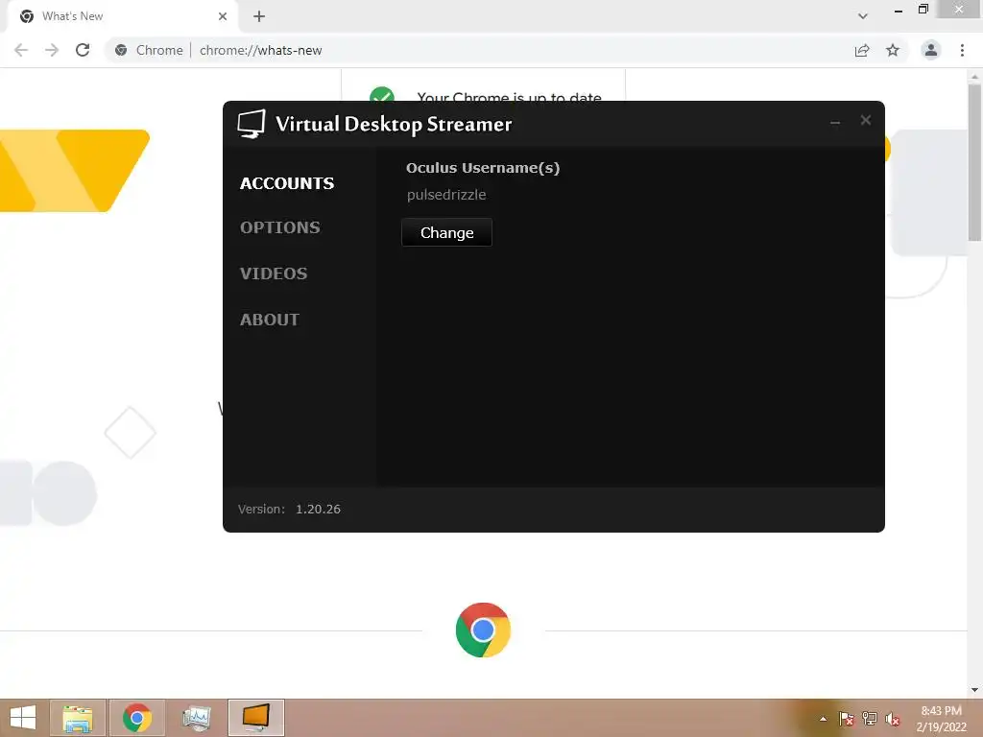Open the system monitor taskbar app

pos(197,718)
